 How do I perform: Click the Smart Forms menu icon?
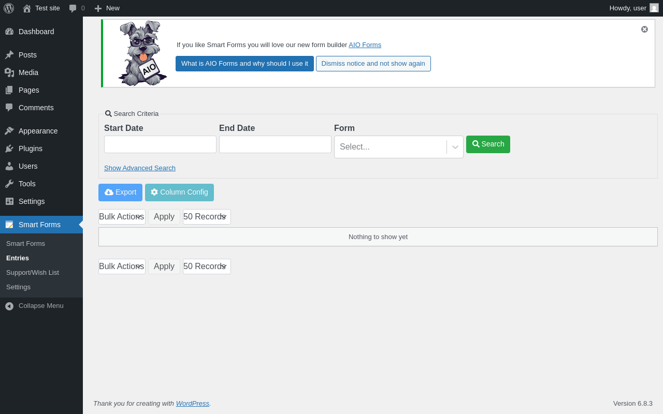tap(9, 225)
